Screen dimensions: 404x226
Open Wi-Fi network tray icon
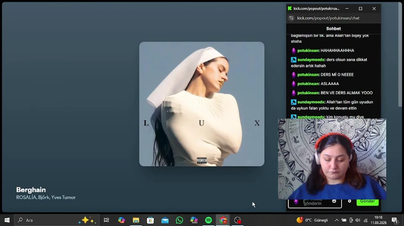tap(366, 220)
